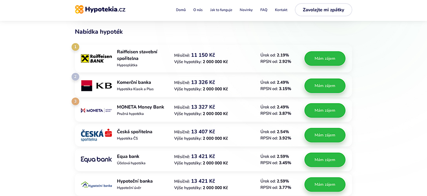427x196 pixels.
Task: Click the gold rank 1 badge
Action: click(x=75, y=47)
